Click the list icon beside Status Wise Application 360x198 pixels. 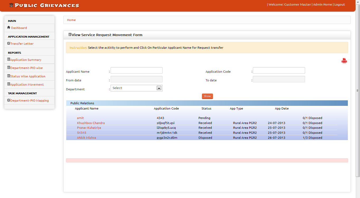pos(9,76)
